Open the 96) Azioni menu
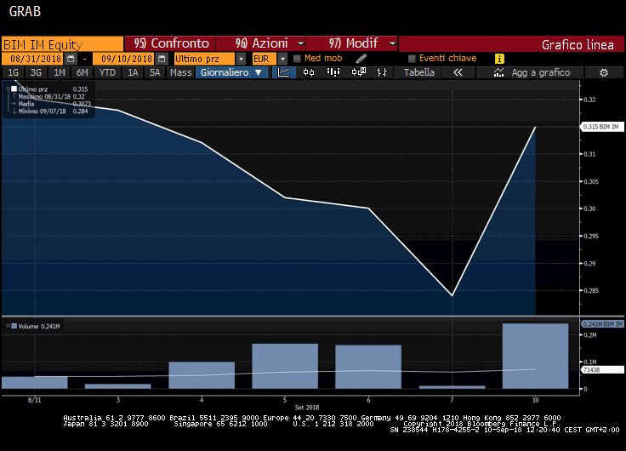 point(261,43)
